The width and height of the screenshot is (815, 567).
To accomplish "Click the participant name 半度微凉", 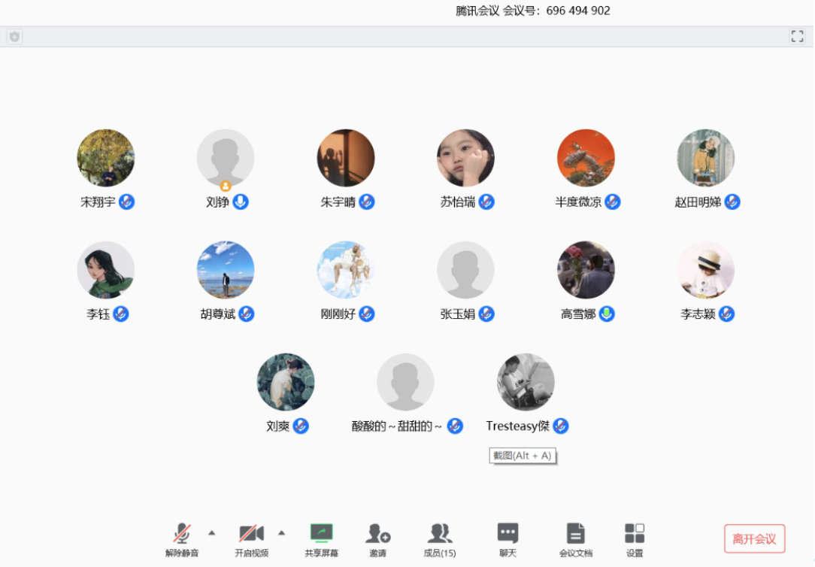I will pos(578,202).
